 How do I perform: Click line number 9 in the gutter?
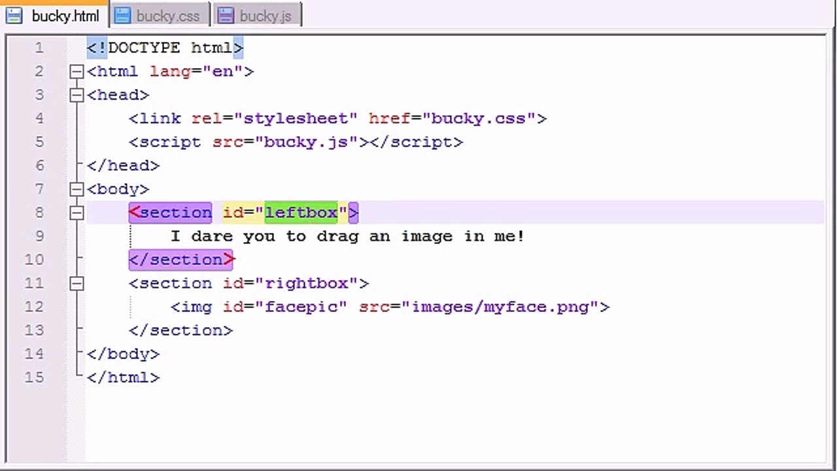[39, 236]
